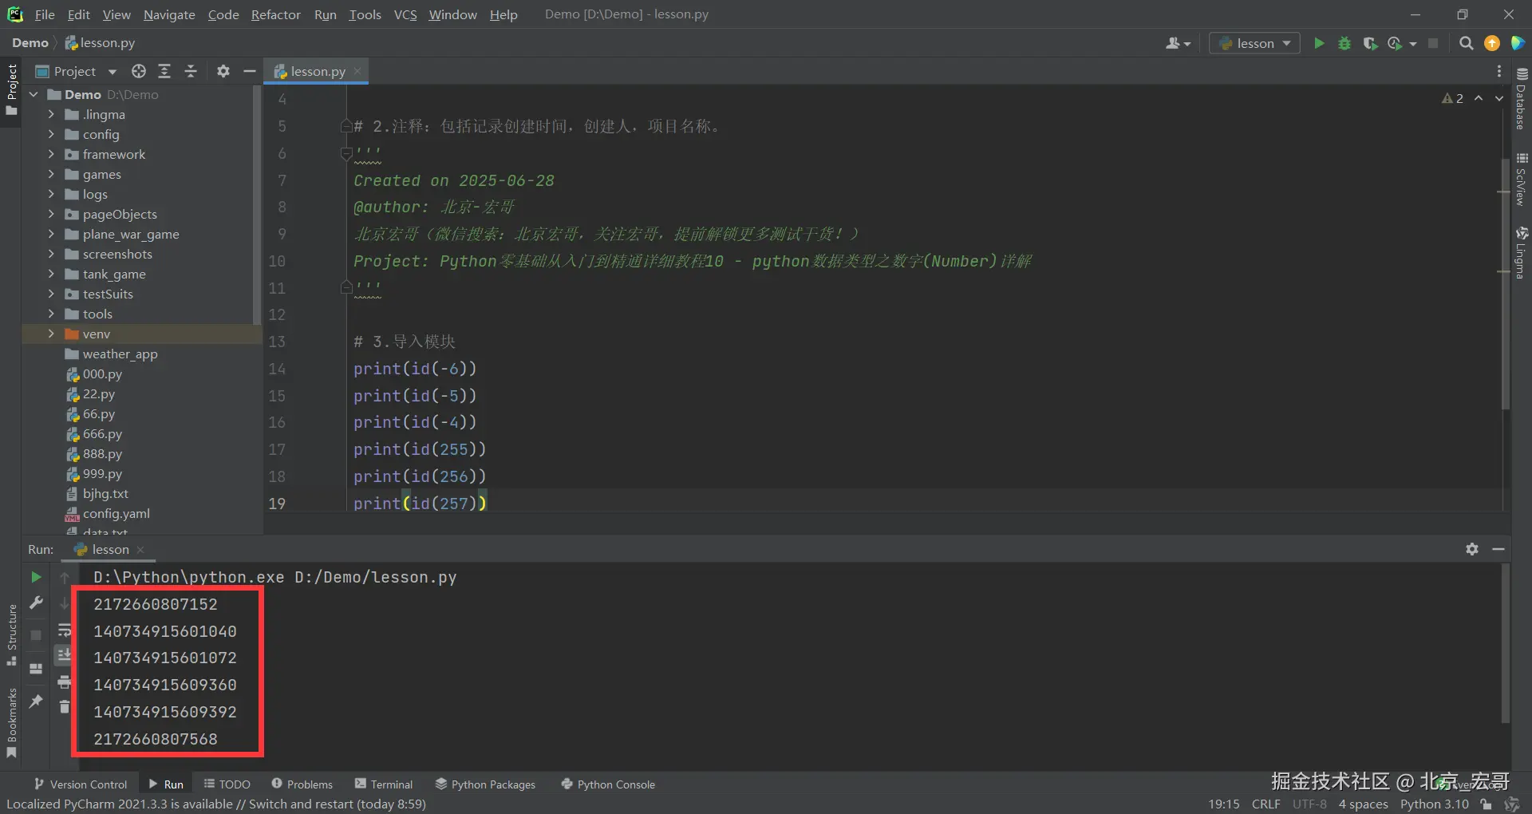Viewport: 1532px width, 814px height.
Task: Open Run panel settings gear
Action: [x=1472, y=549]
